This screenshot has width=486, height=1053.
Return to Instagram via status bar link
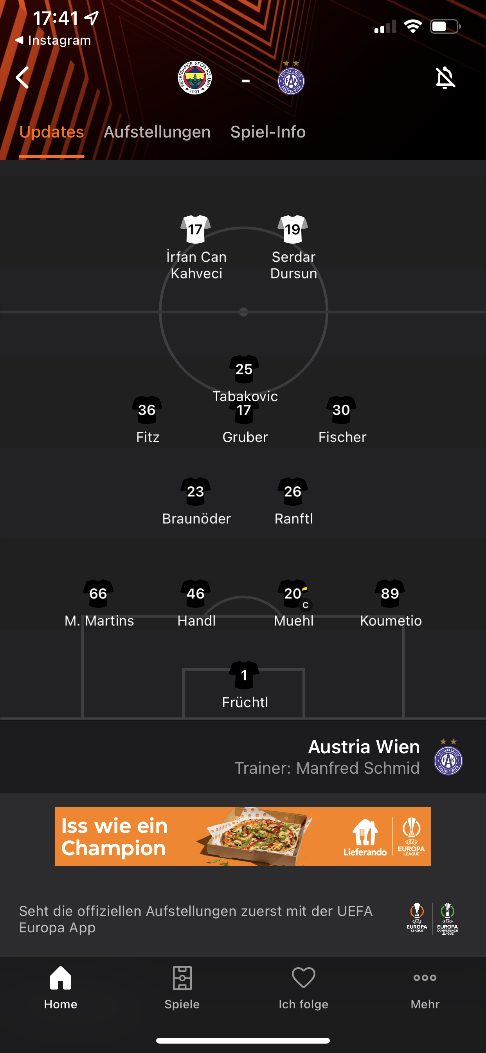click(53, 40)
